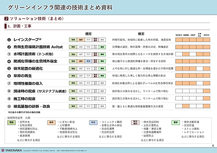The width and height of the screenshot is (217, 153).
Task: Click the 社会 badge in the 絶滅危惧種の生息域外保全 row
Action: pos(88,61)
